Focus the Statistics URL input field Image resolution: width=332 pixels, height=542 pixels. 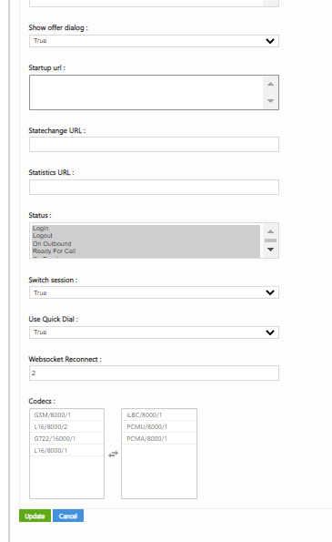154,187
